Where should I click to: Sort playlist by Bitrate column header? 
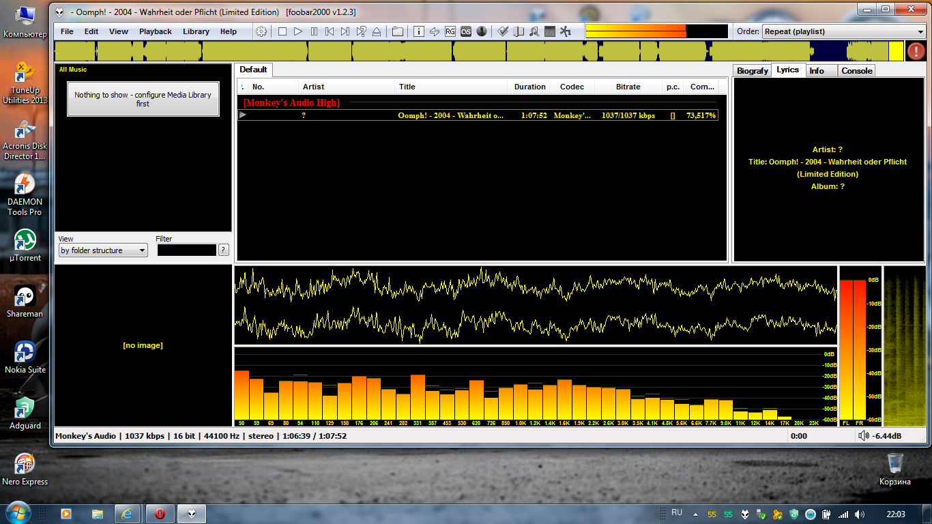click(x=628, y=87)
